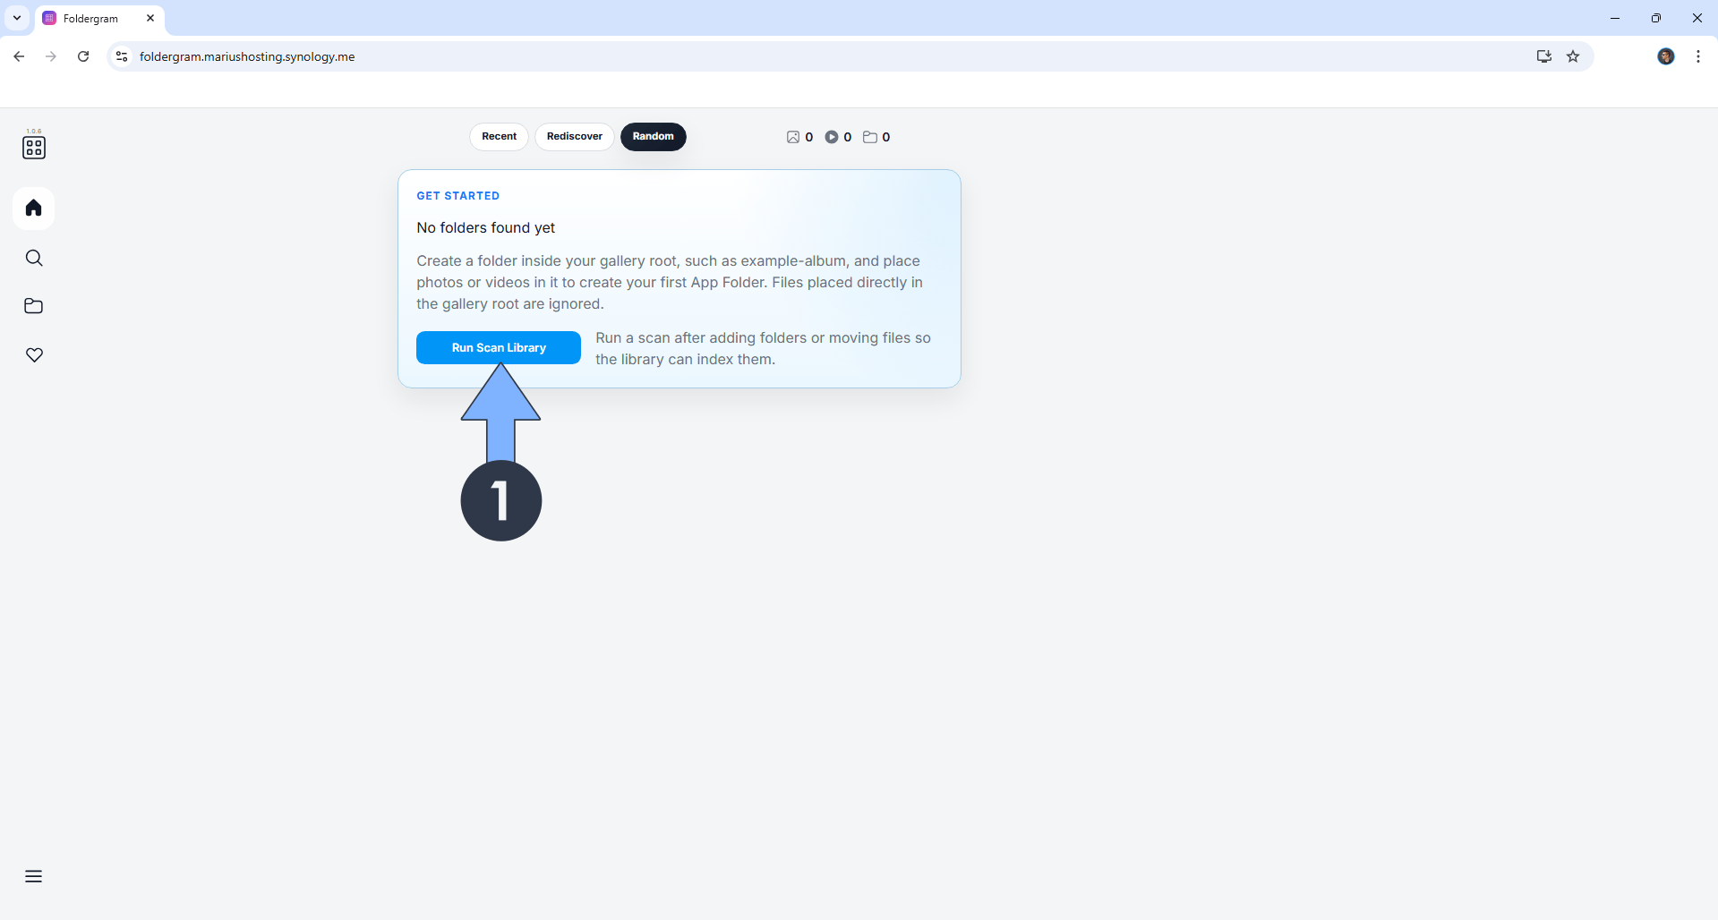View your favorites collection
The width and height of the screenshot is (1718, 920).
click(x=33, y=354)
